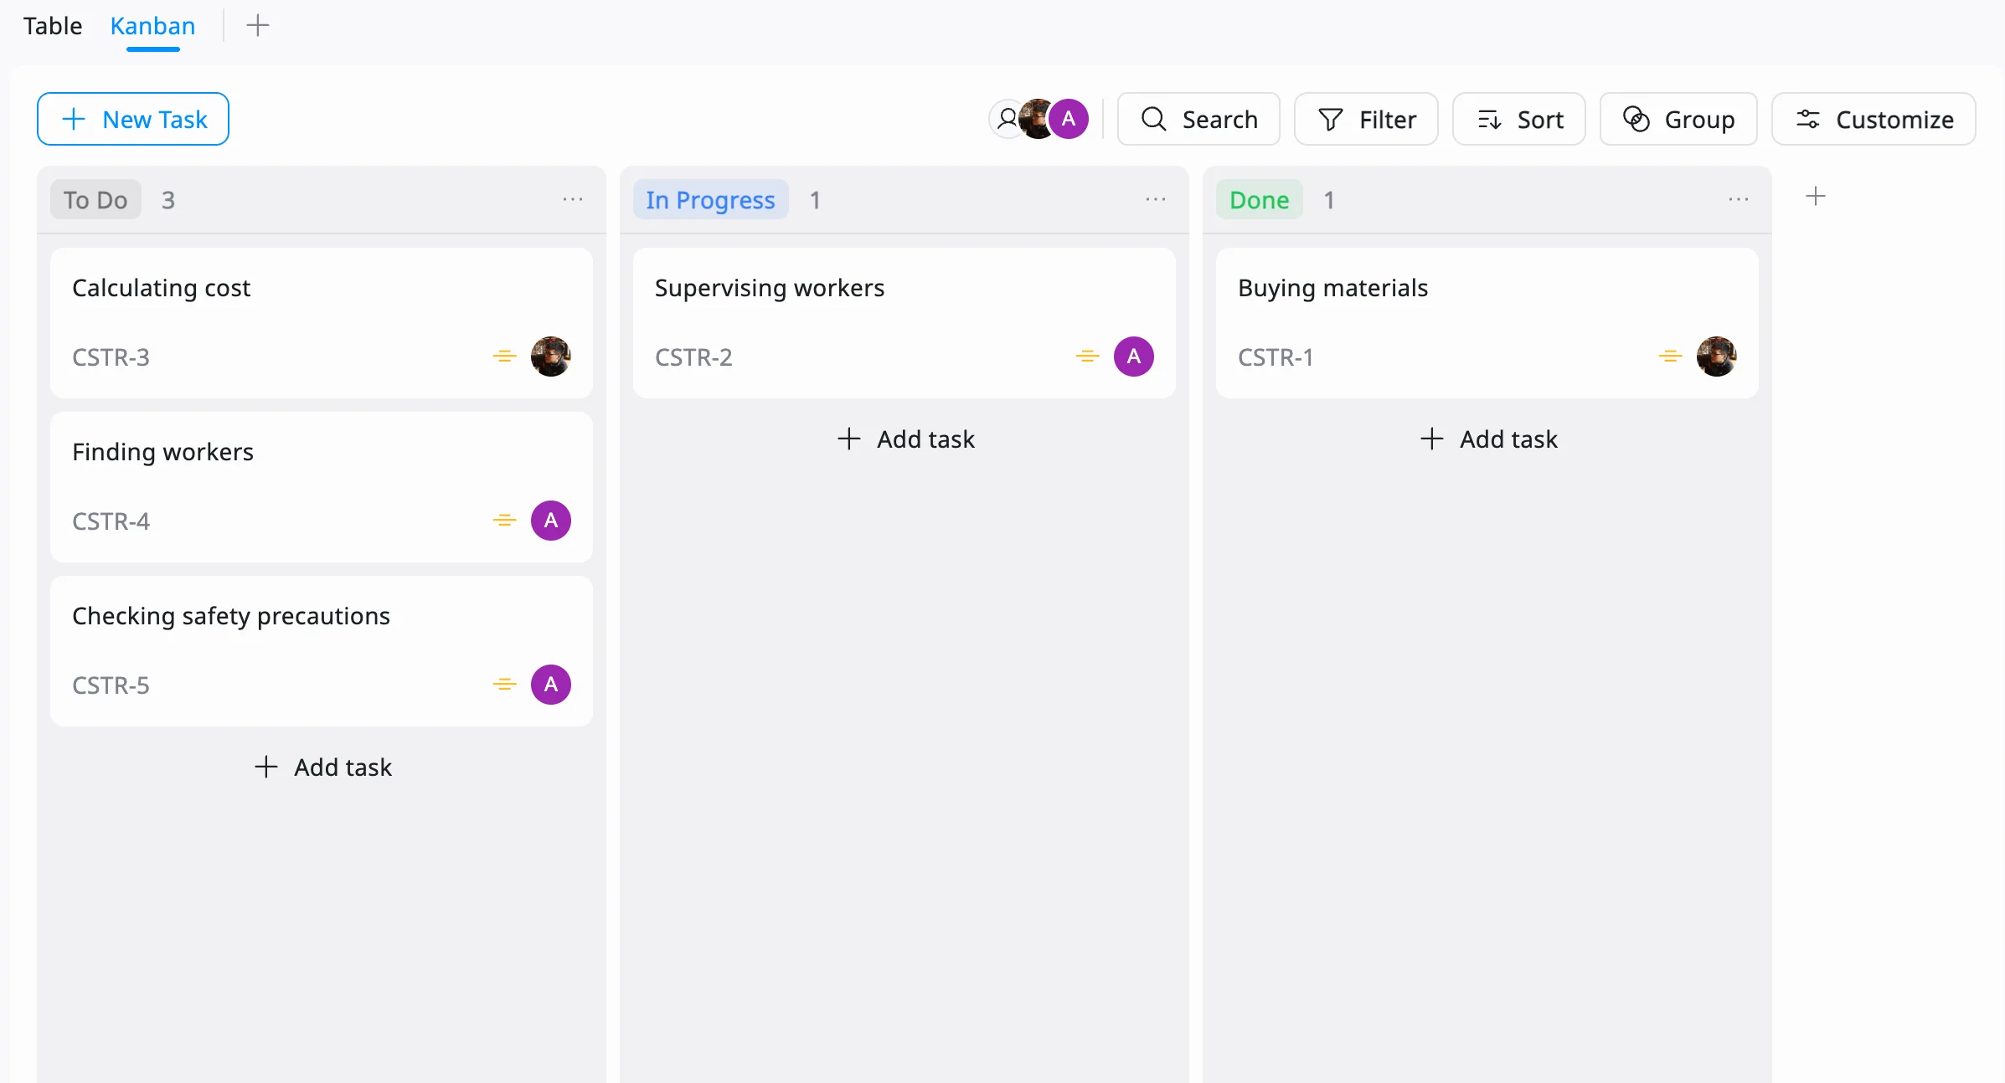
Task: Select the Kanban view tab
Action: [x=152, y=26]
